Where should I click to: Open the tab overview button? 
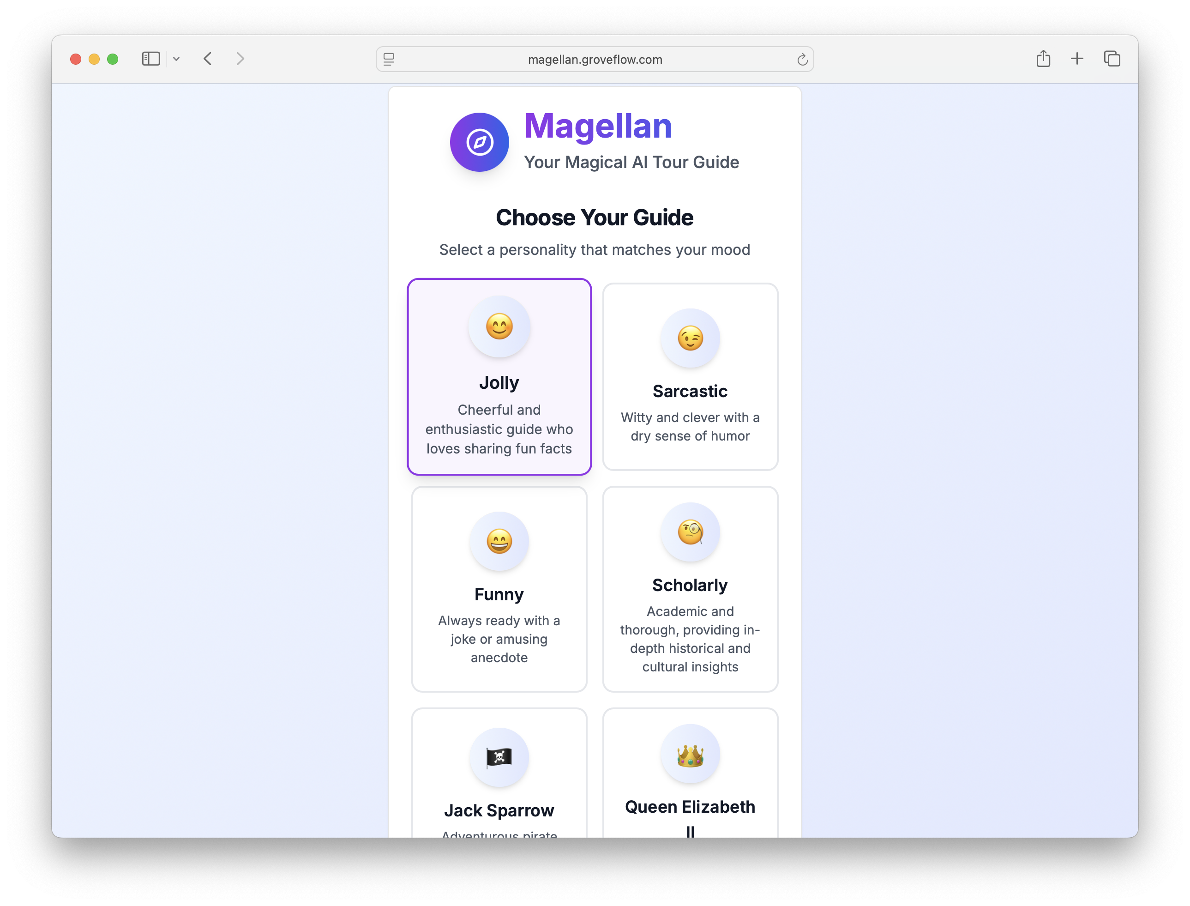(x=1112, y=59)
